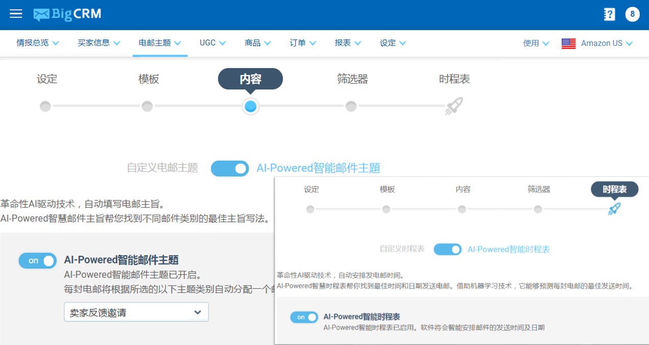Turn off the AI-Powered智能时程表 switch
Image resolution: width=649 pixels, height=345 pixels.
304,317
